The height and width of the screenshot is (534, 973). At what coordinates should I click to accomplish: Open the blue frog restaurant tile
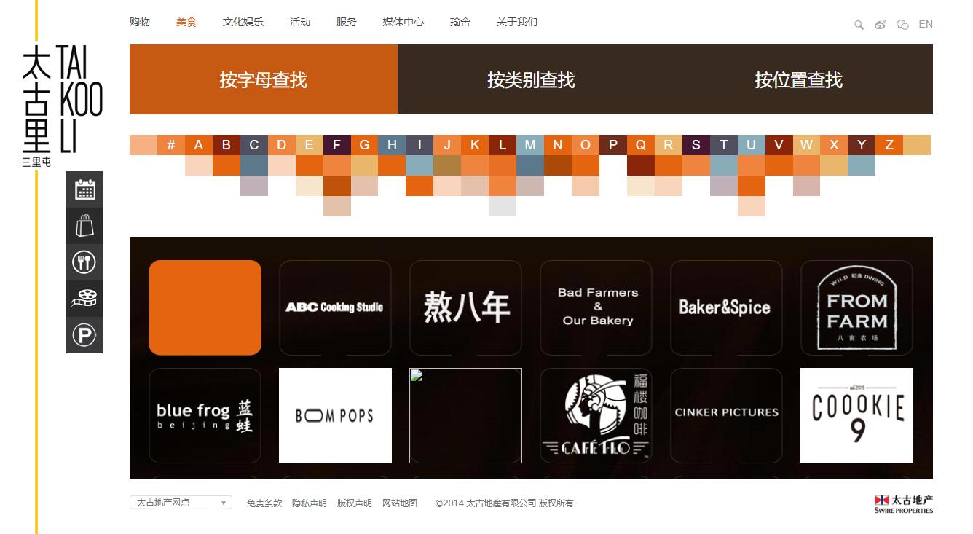pos(205,415)
